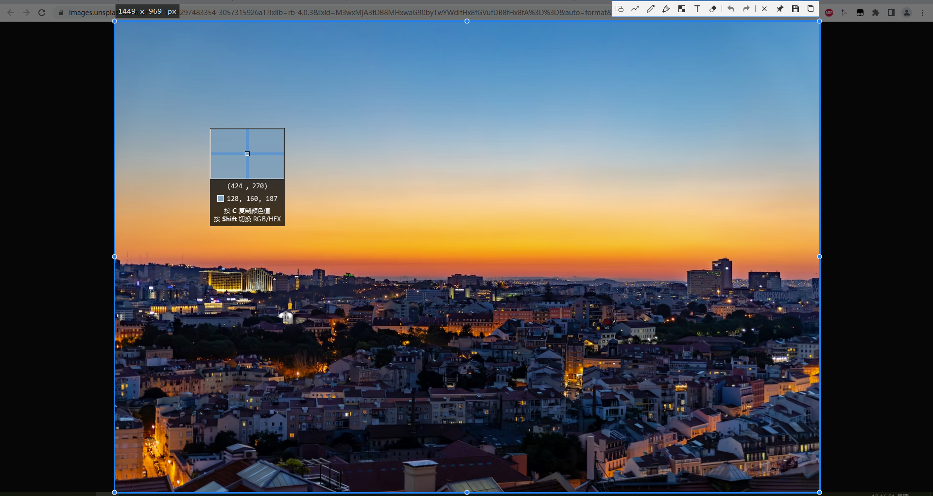The height and width of the screenshot is (496, 933).
Task: Copy the screenshot to clipboard
Action: [x=811, y=9]
